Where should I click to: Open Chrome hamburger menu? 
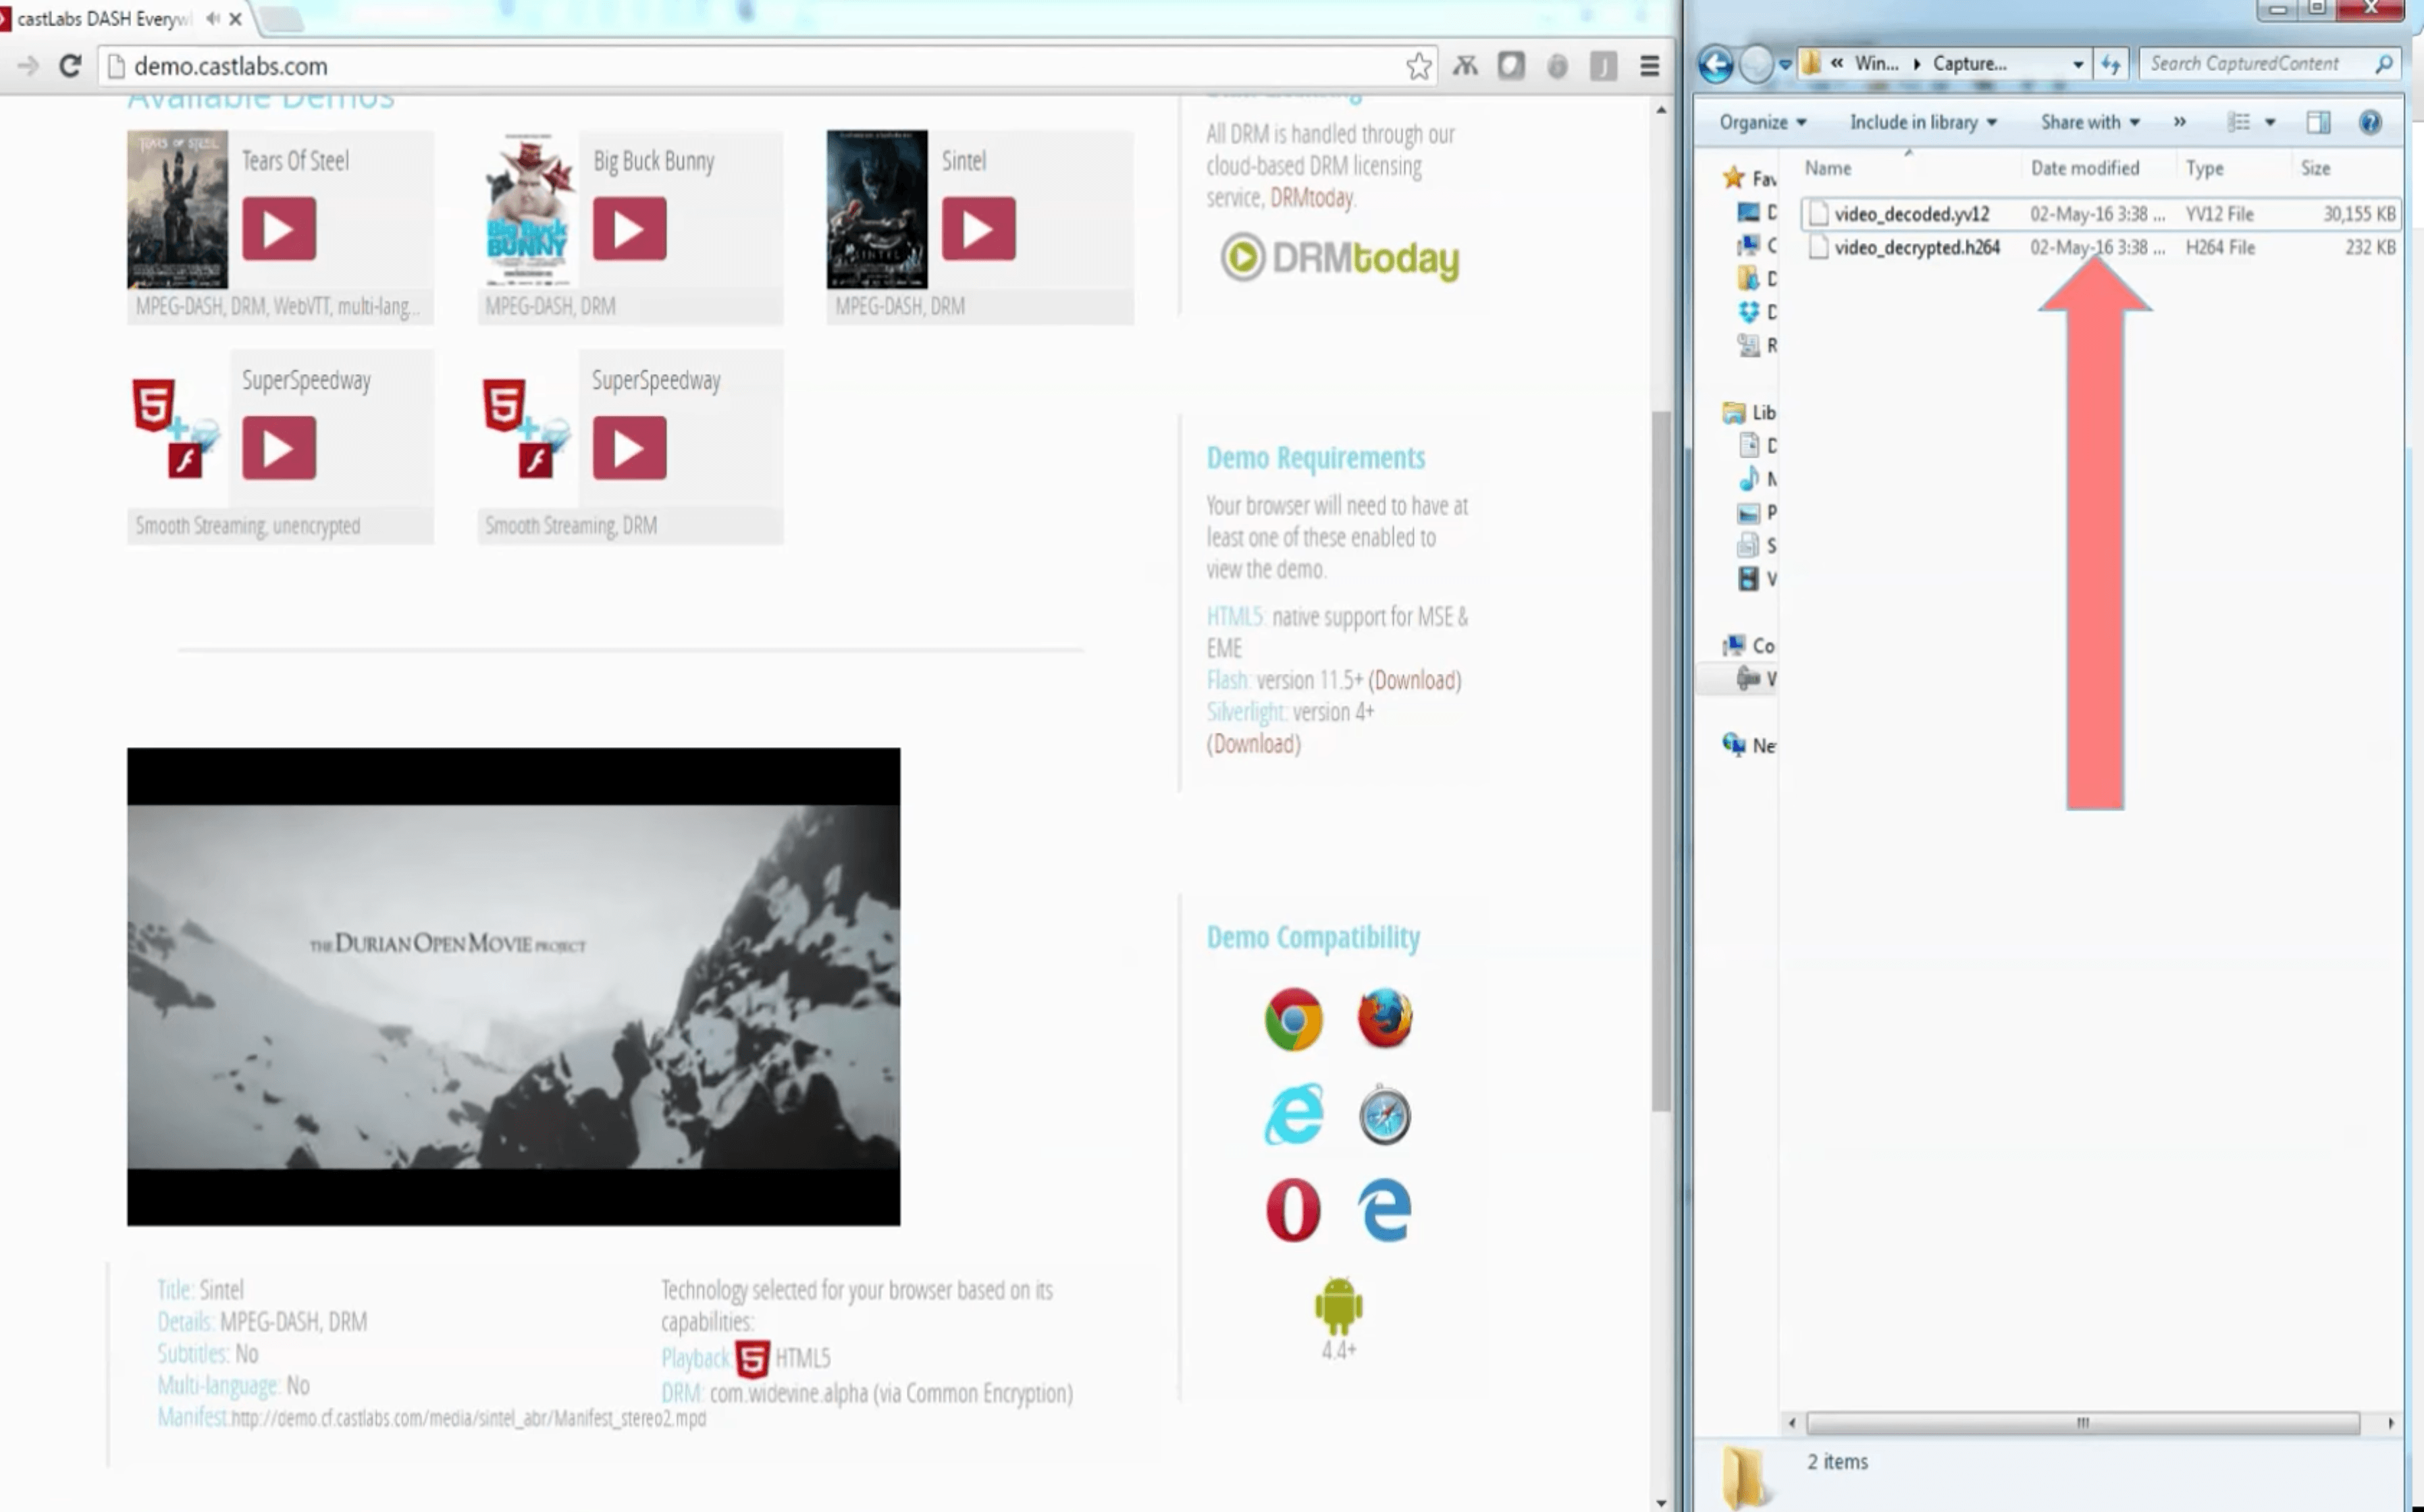[x=1650, y=66]
